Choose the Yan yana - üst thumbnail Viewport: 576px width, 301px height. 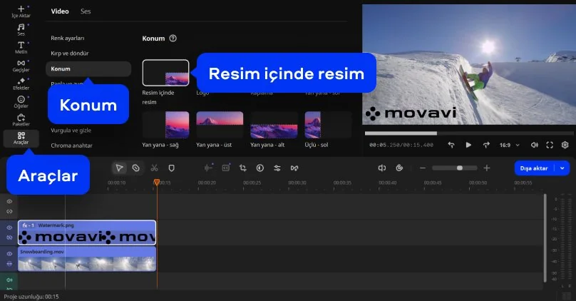point(219,124)
